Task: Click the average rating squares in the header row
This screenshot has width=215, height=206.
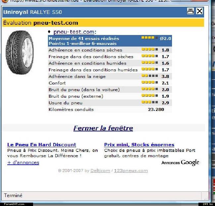Action: point(150,38)
